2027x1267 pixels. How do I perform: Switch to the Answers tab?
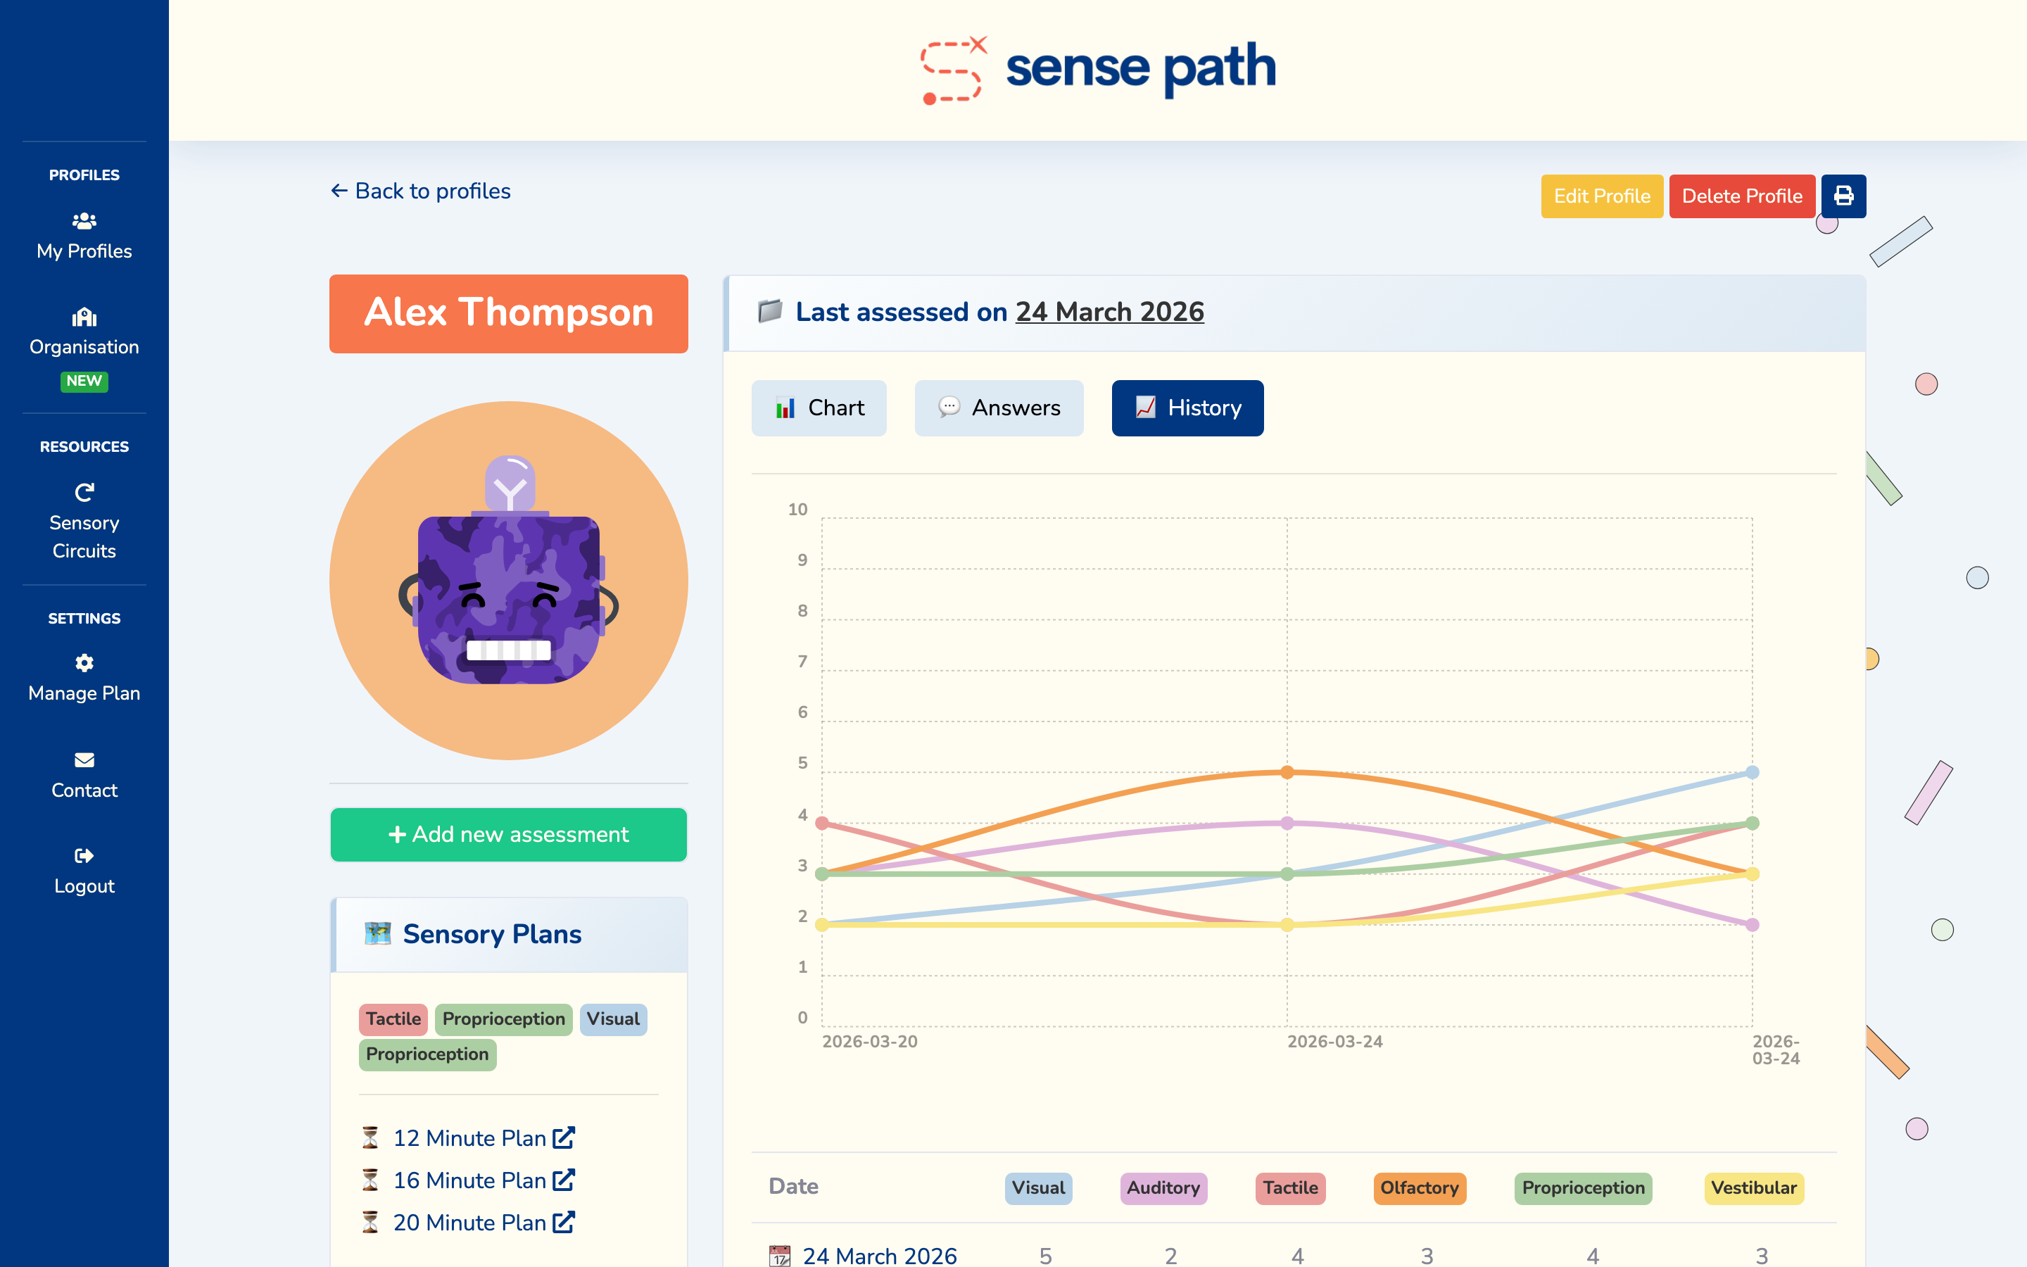(x=999, y=408)
